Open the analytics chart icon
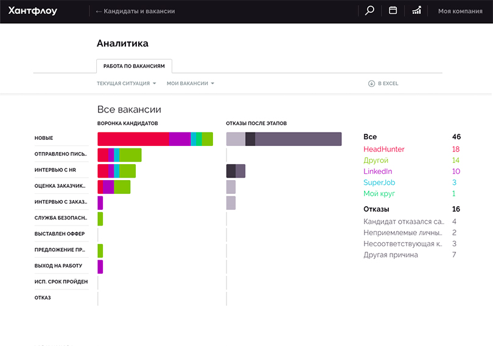 [416, 10]
